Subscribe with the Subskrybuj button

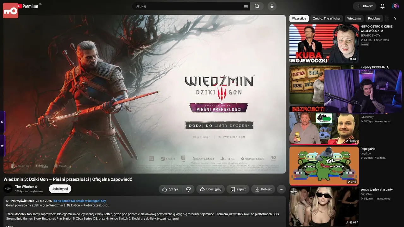[x=60, y=189]
